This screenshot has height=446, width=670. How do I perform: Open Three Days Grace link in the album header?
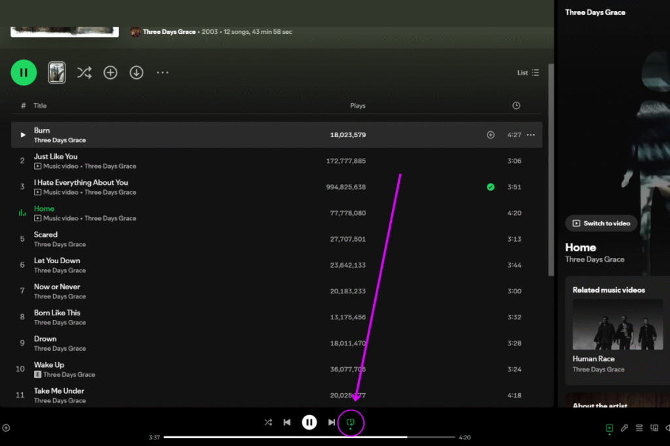click(169, 31)
